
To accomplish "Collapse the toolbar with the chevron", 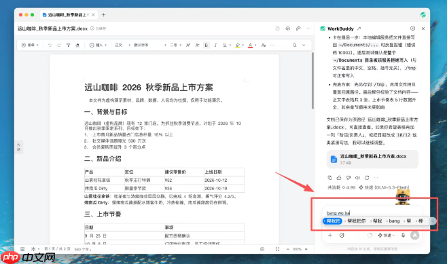I will (x=304, y=45).
